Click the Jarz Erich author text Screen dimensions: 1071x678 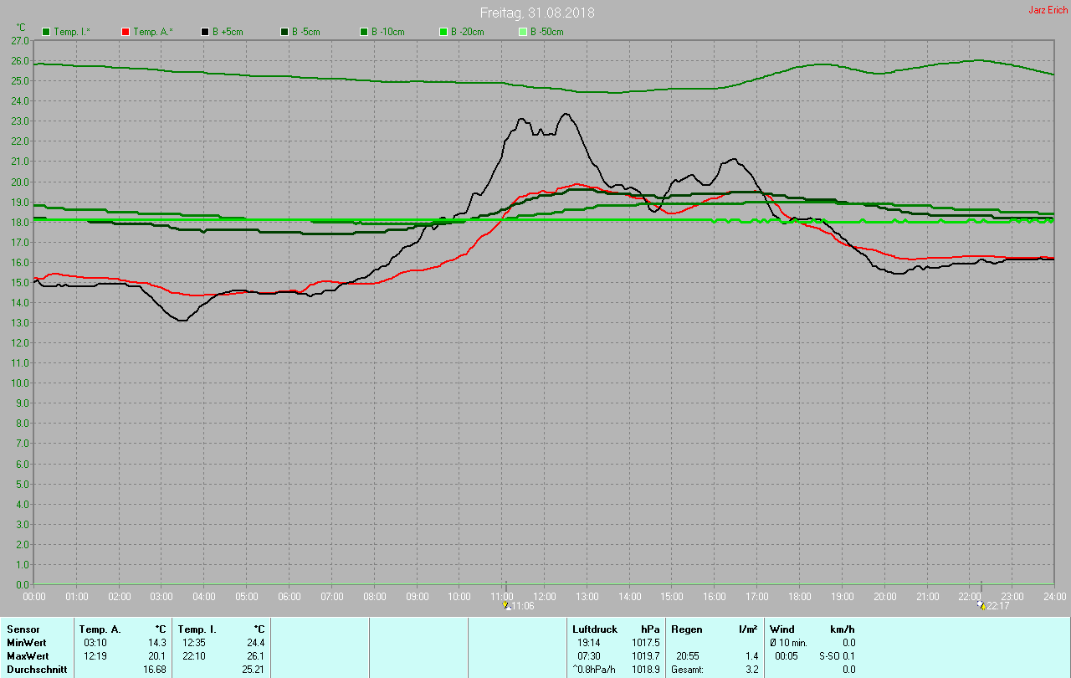tap(1048, 10)
